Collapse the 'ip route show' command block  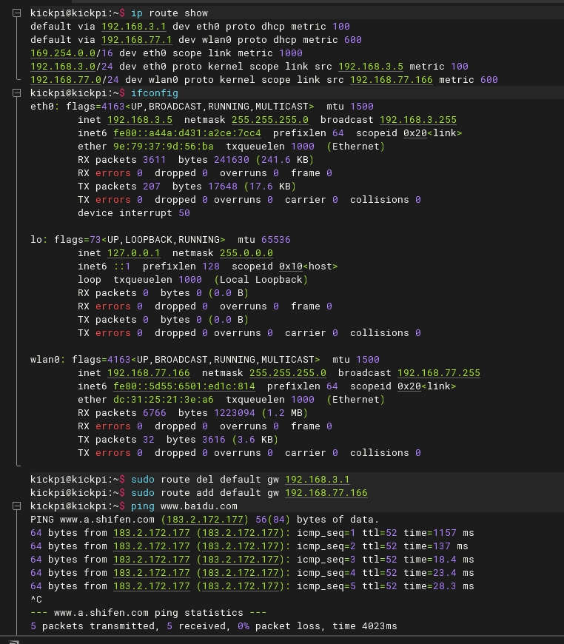coord(17,13)
